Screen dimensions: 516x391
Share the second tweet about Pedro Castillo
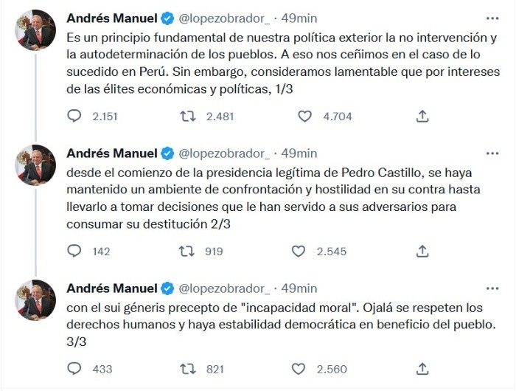pos(422,252)
